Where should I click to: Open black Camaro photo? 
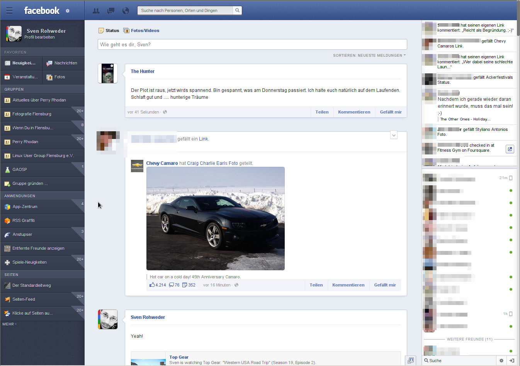pos(216,219)
